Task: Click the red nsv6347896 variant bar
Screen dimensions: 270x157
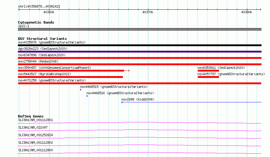Action: point(140,58)
